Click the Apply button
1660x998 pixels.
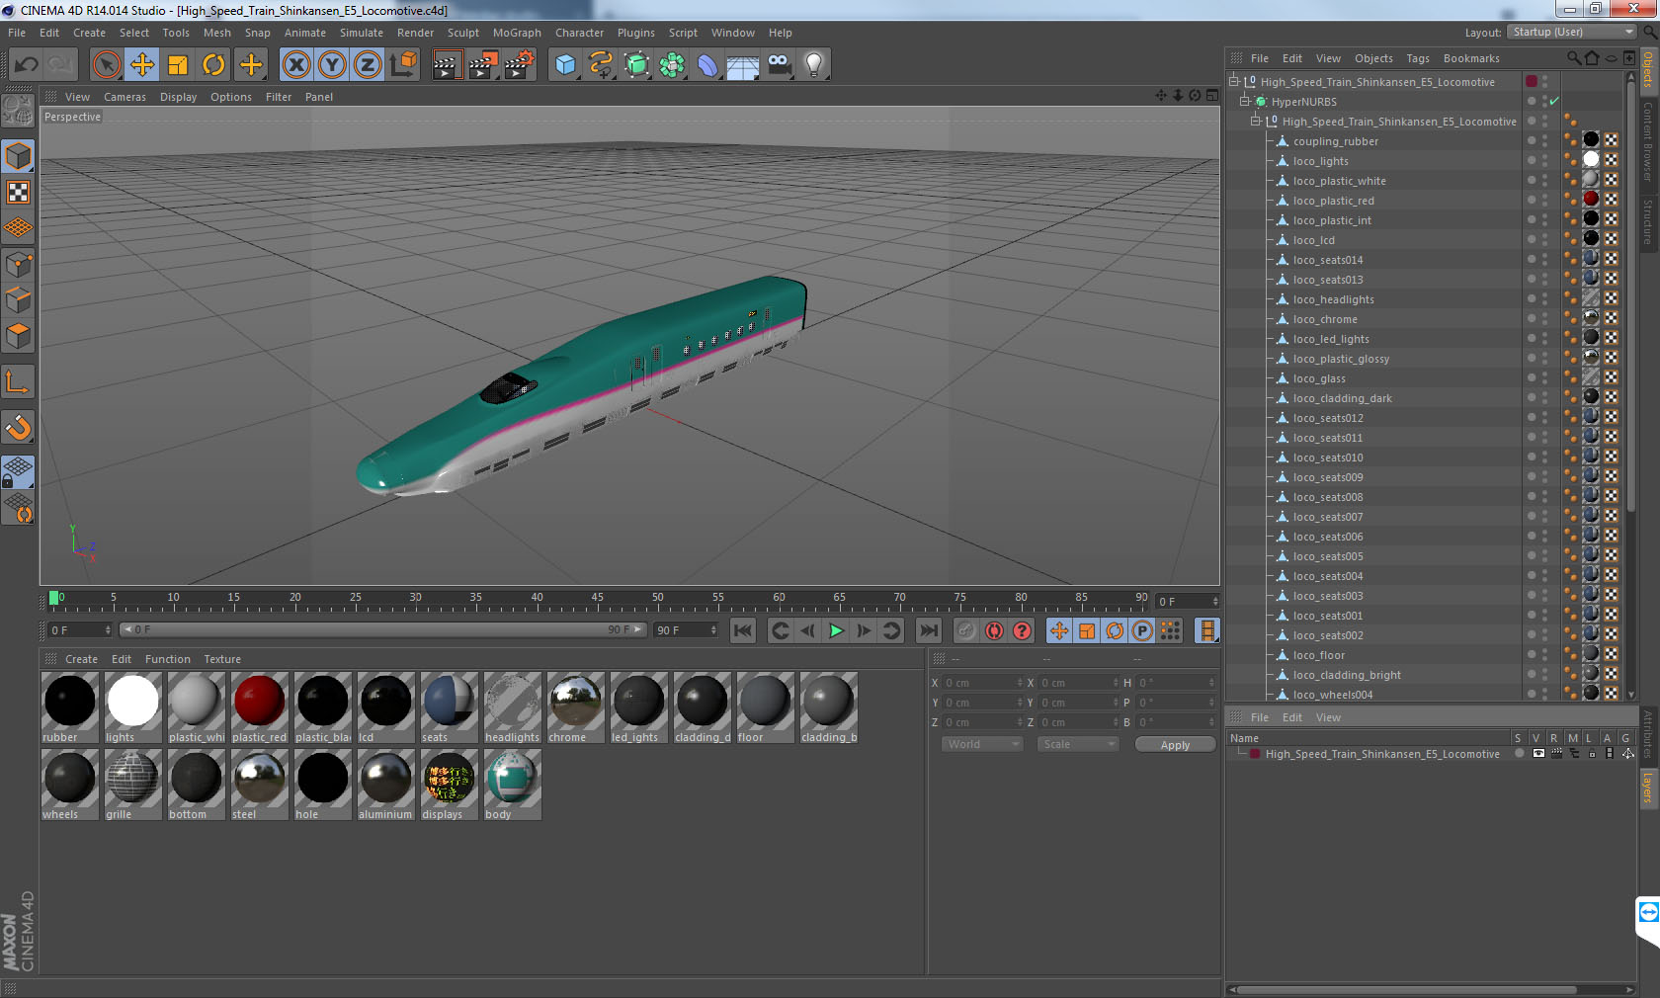click(x=1175, y=745)
